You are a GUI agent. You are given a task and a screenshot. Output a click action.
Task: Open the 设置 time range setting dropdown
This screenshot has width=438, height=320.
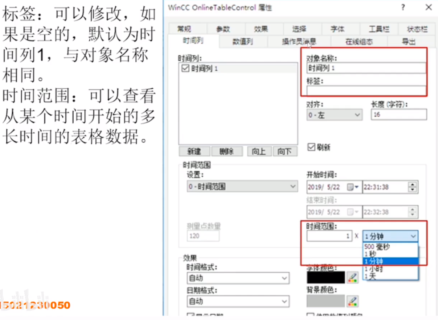click(x=291, y=186)
